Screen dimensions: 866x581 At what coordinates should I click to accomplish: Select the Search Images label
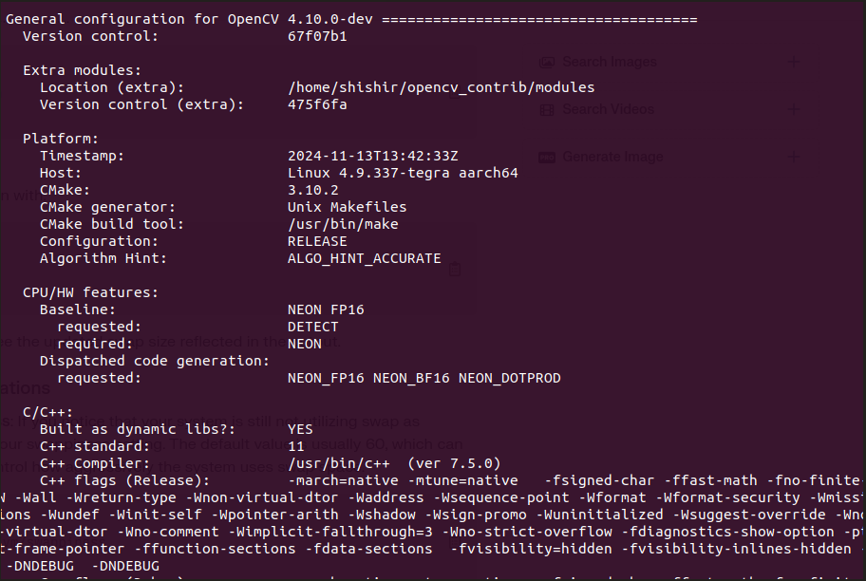click(x=609, y=62)
